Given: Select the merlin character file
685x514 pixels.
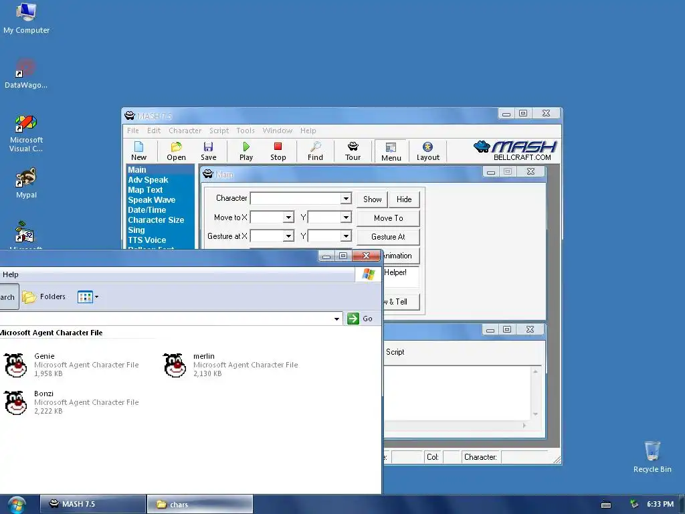Looking at the screenshot, I should pos(231,365).
